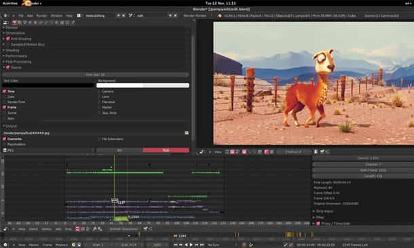Select the BW color mode button
414x248 pixels.
[119, 150]
